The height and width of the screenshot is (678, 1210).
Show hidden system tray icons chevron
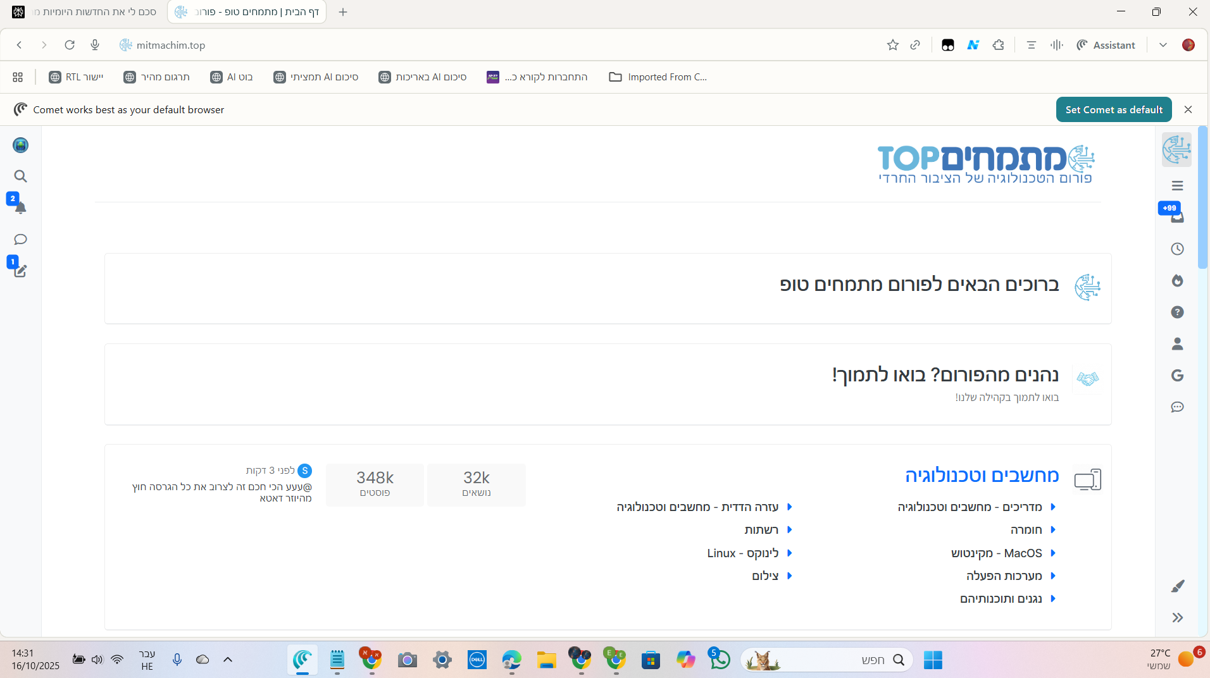228,660
